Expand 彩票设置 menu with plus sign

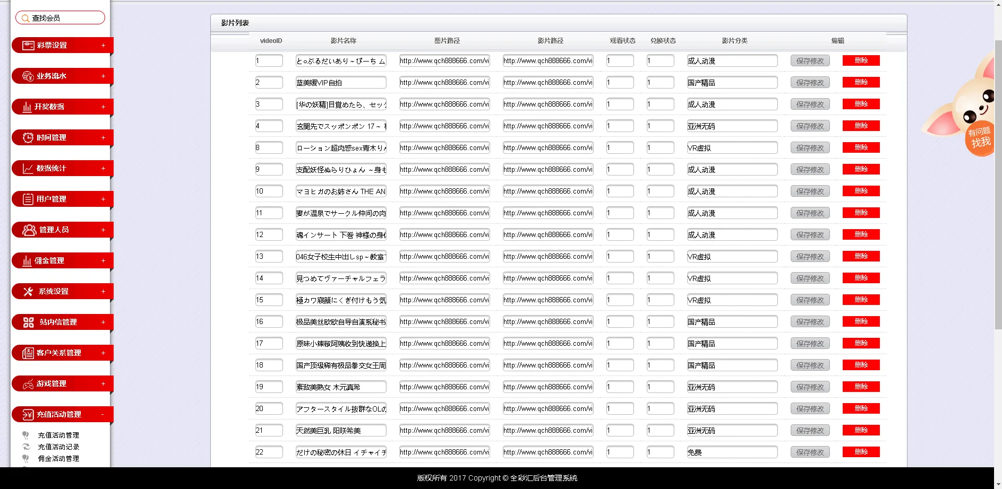coord(103,46)
